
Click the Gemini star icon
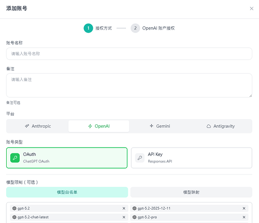(x=151, y=126)
